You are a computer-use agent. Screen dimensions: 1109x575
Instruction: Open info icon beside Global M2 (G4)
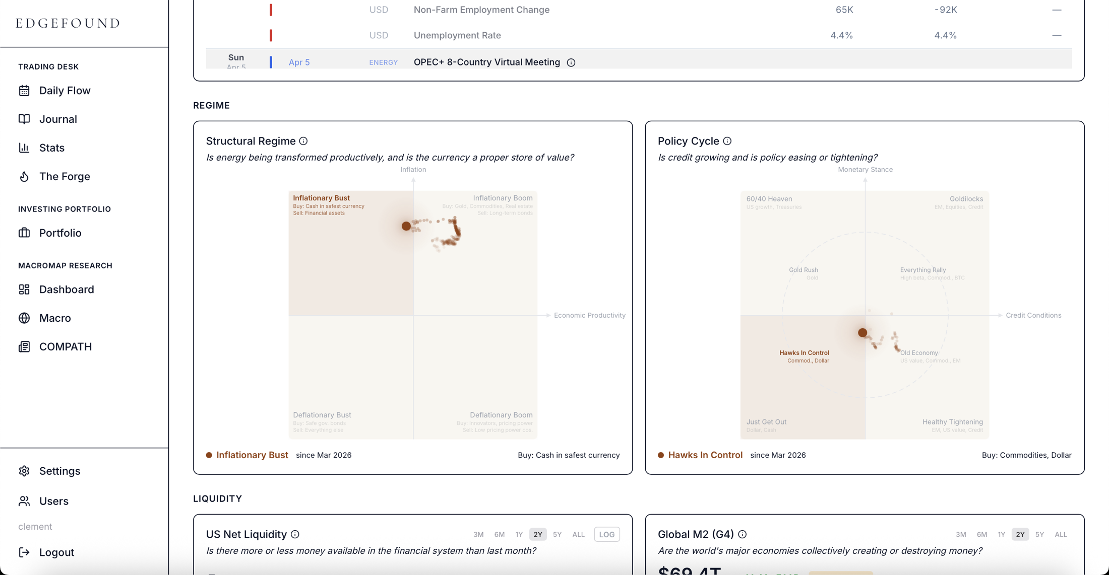tap(743, 535)
